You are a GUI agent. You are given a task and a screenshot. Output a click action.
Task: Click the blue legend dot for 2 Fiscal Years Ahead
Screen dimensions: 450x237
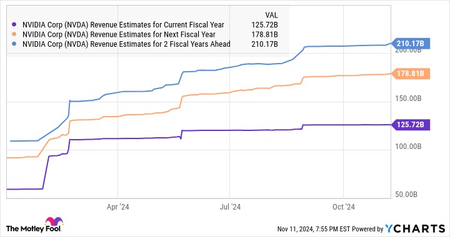[14, 44]
